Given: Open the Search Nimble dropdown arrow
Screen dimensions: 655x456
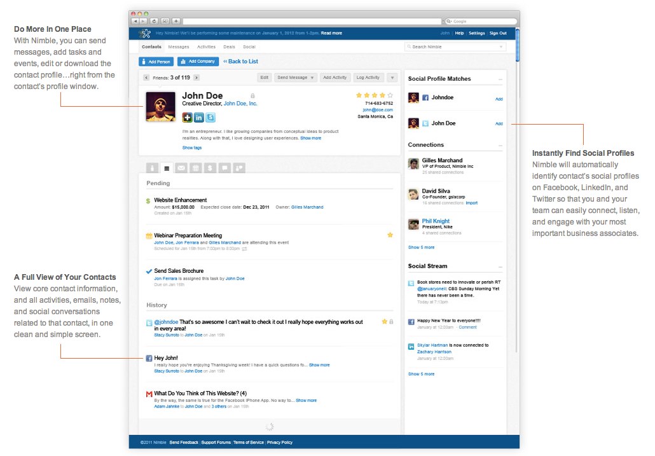Looking at the screenshot, I should pyautogui.click(x=501, y=47).
